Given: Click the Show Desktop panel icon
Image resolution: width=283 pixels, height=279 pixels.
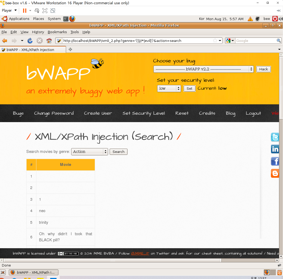Looking at the screenshot, I should (3, 272).
